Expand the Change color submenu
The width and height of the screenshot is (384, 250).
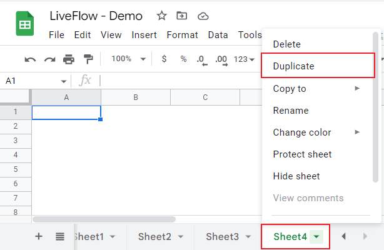(357, 132)
